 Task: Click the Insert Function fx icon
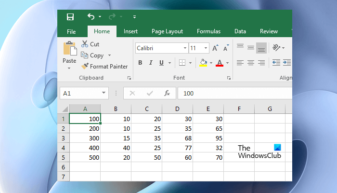click(x=167, y=93)
